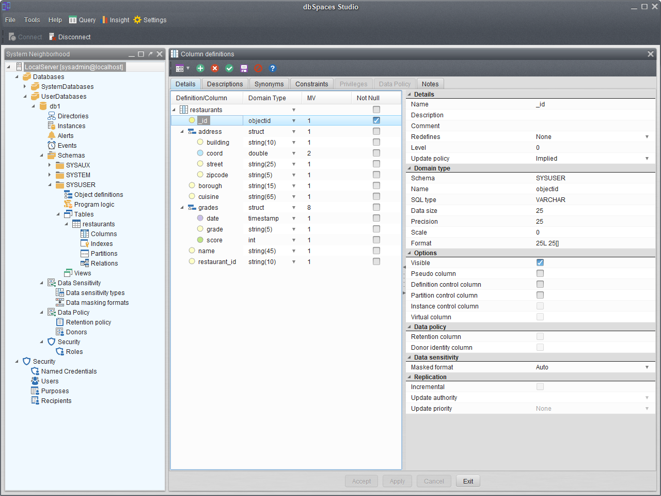Open the Masked format dropdown
The height and width of the screenshot is (496, 661).
click(647, 367)
